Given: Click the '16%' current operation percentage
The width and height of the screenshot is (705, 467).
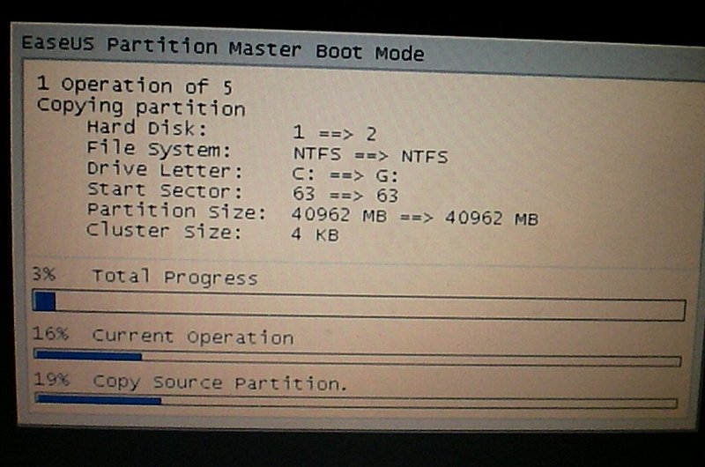Looking at the screenshot, I should (50, 333).
